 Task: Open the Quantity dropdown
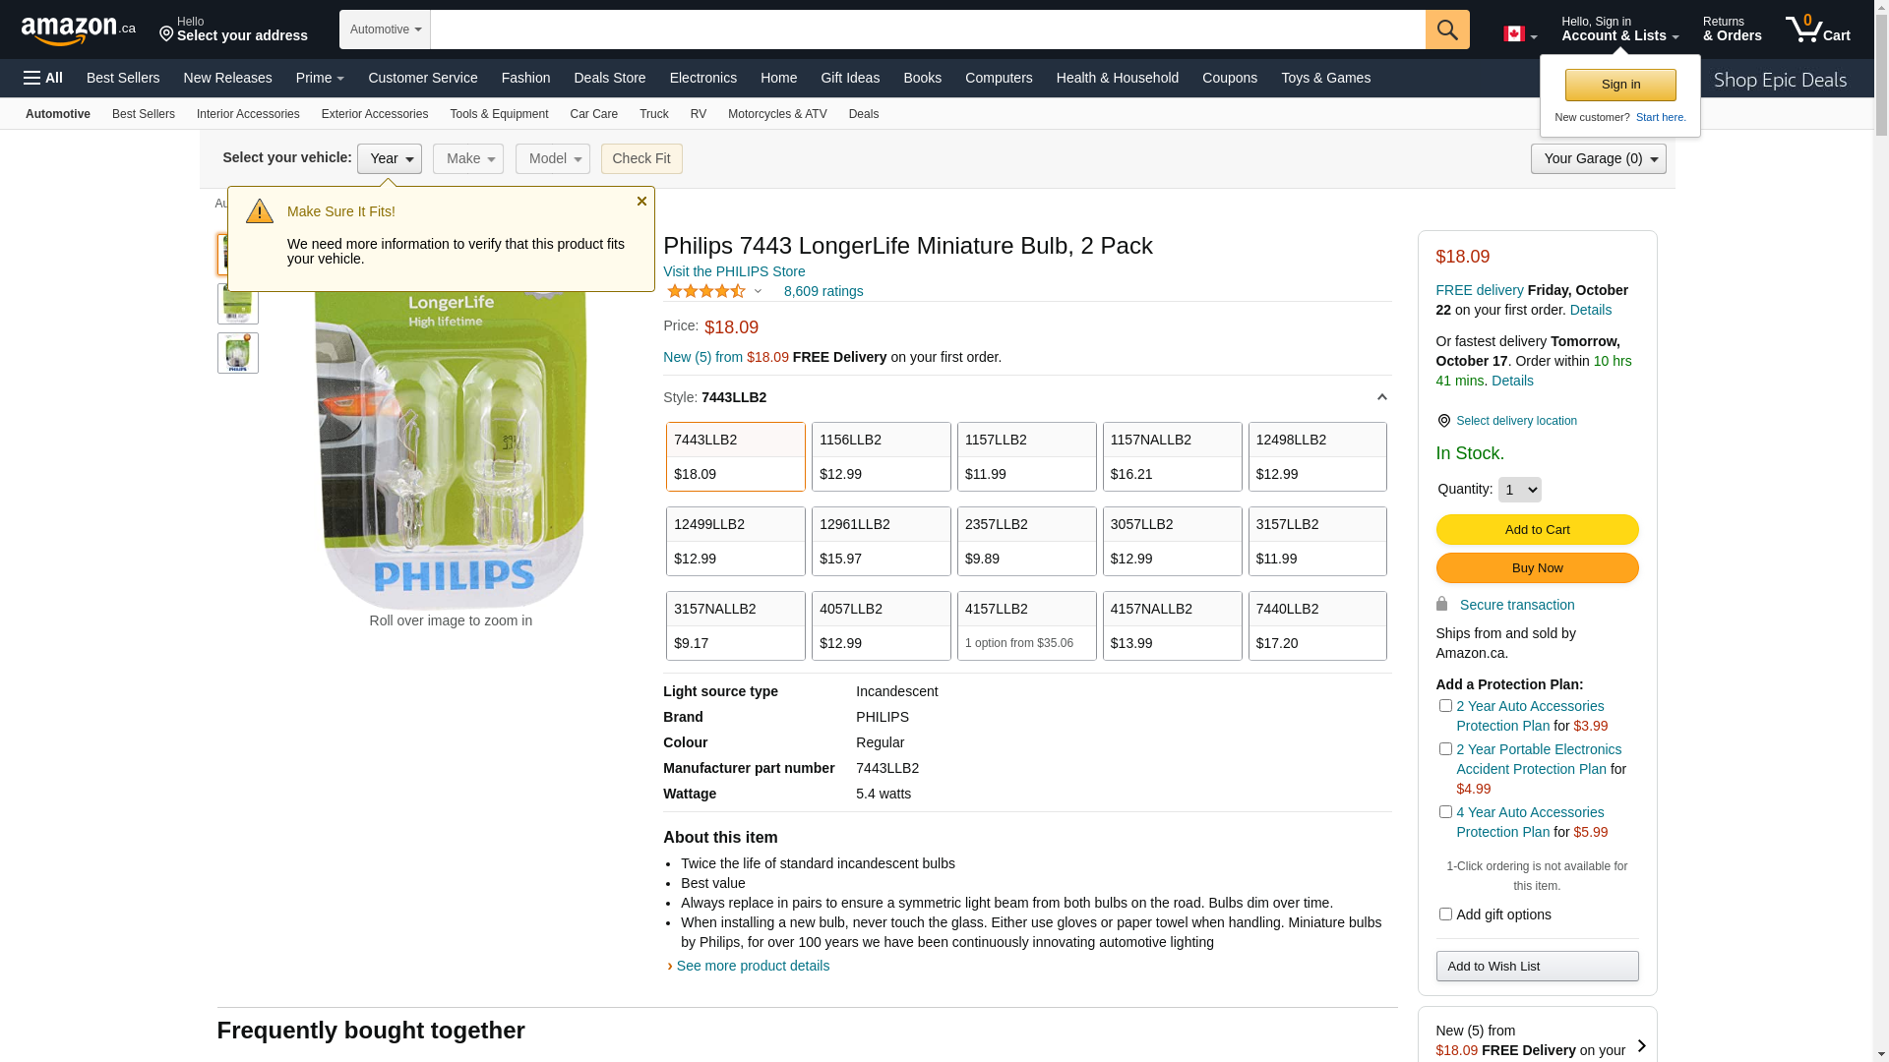click(x=1519, y=490)
